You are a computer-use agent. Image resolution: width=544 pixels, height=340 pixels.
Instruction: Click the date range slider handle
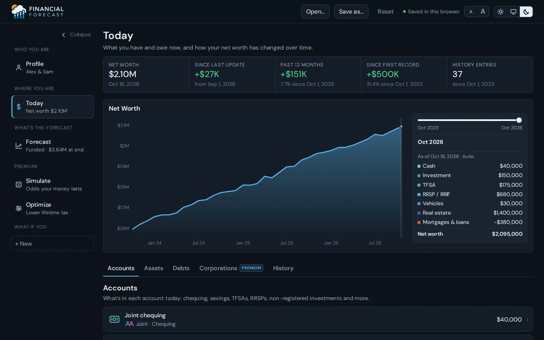point(519,120)
